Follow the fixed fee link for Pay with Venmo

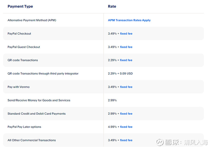(126, 87)
